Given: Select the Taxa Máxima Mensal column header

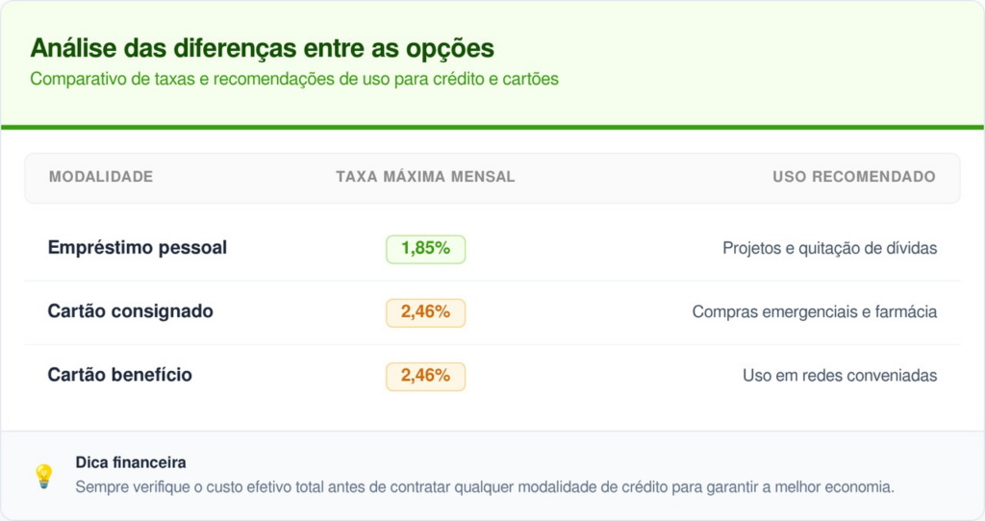Looking at the screenshot, I should pyautogui.click(x=425, y=177).
